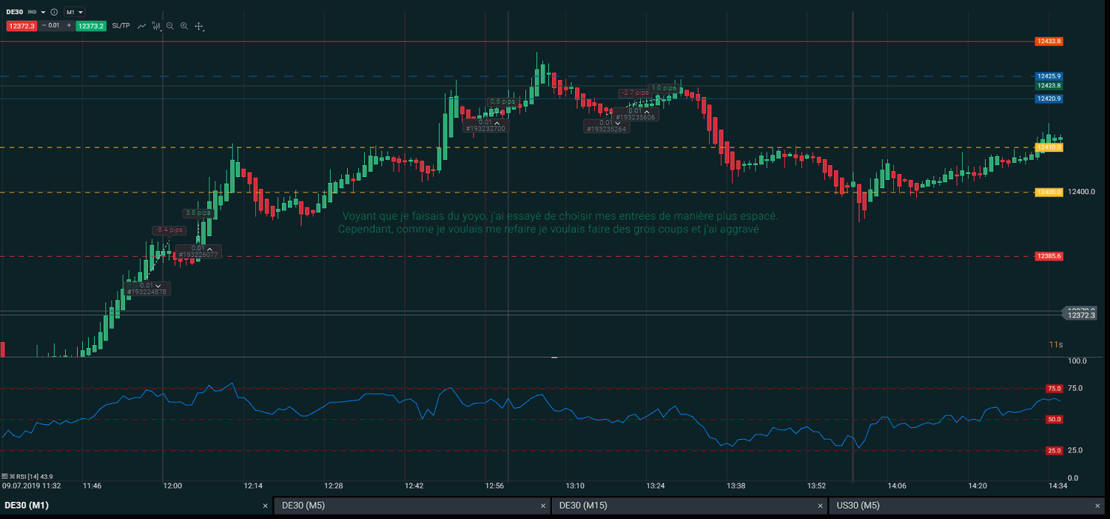The width and height of the screenshot is (1110, 519).
Task: Expand trade marker #193235606
Action: [646, 111]
